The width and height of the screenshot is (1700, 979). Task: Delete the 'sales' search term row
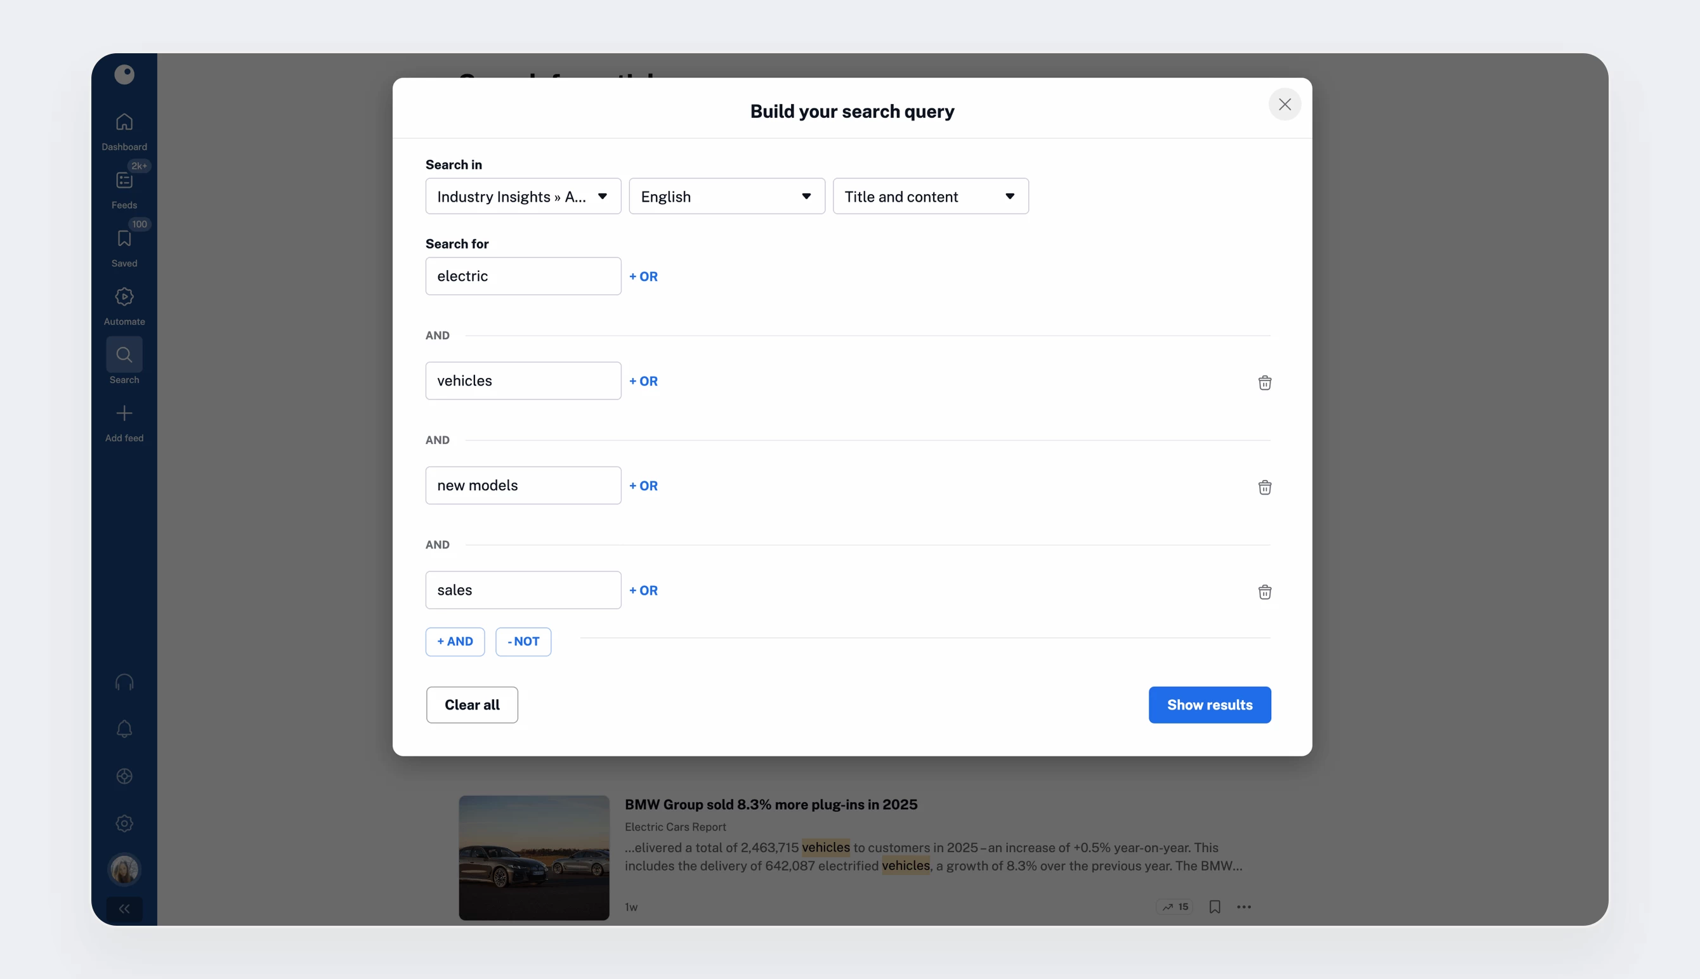click(x=1264, y=592)
